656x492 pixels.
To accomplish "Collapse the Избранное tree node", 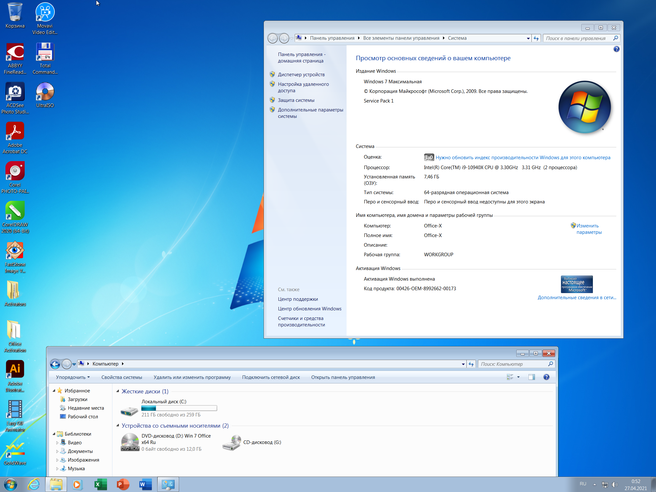I will point(54,391).
